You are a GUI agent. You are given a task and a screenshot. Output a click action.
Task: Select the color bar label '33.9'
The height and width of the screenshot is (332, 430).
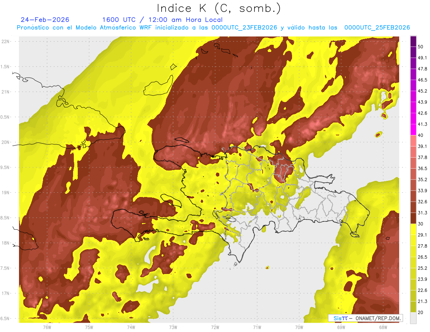(422, 191)
